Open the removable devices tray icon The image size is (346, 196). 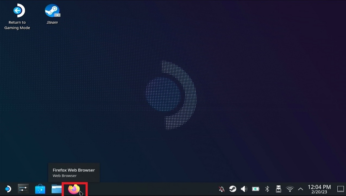[278, 189]
